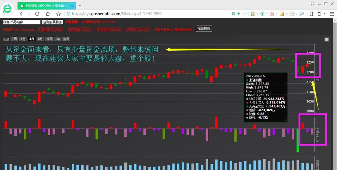Set chart zoom to 3月
The height and width of the screenshot is (170, 337).
[32, 39]
